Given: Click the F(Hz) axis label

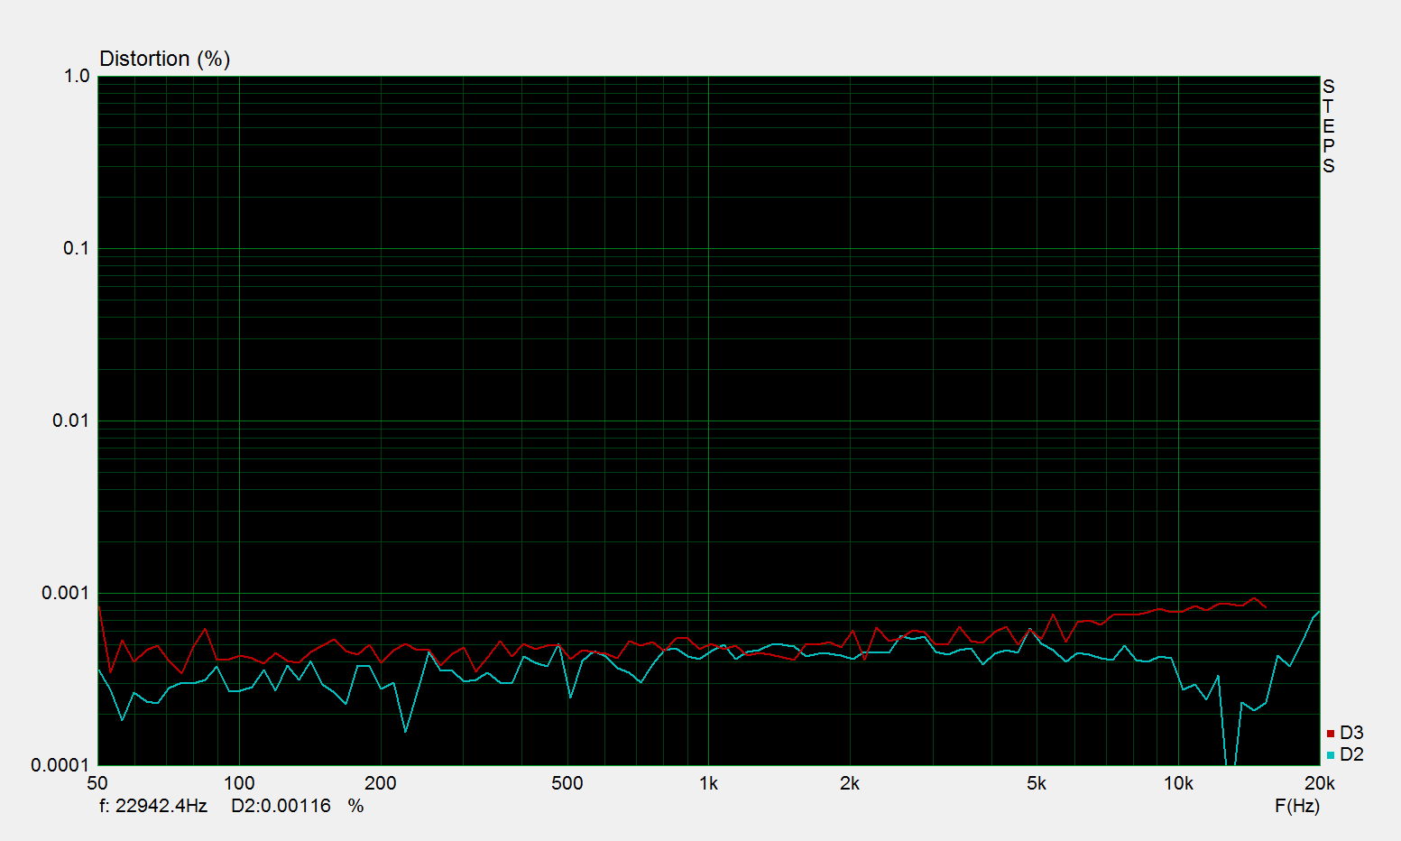Looking at the screenshot, I should coord(1297,806).
